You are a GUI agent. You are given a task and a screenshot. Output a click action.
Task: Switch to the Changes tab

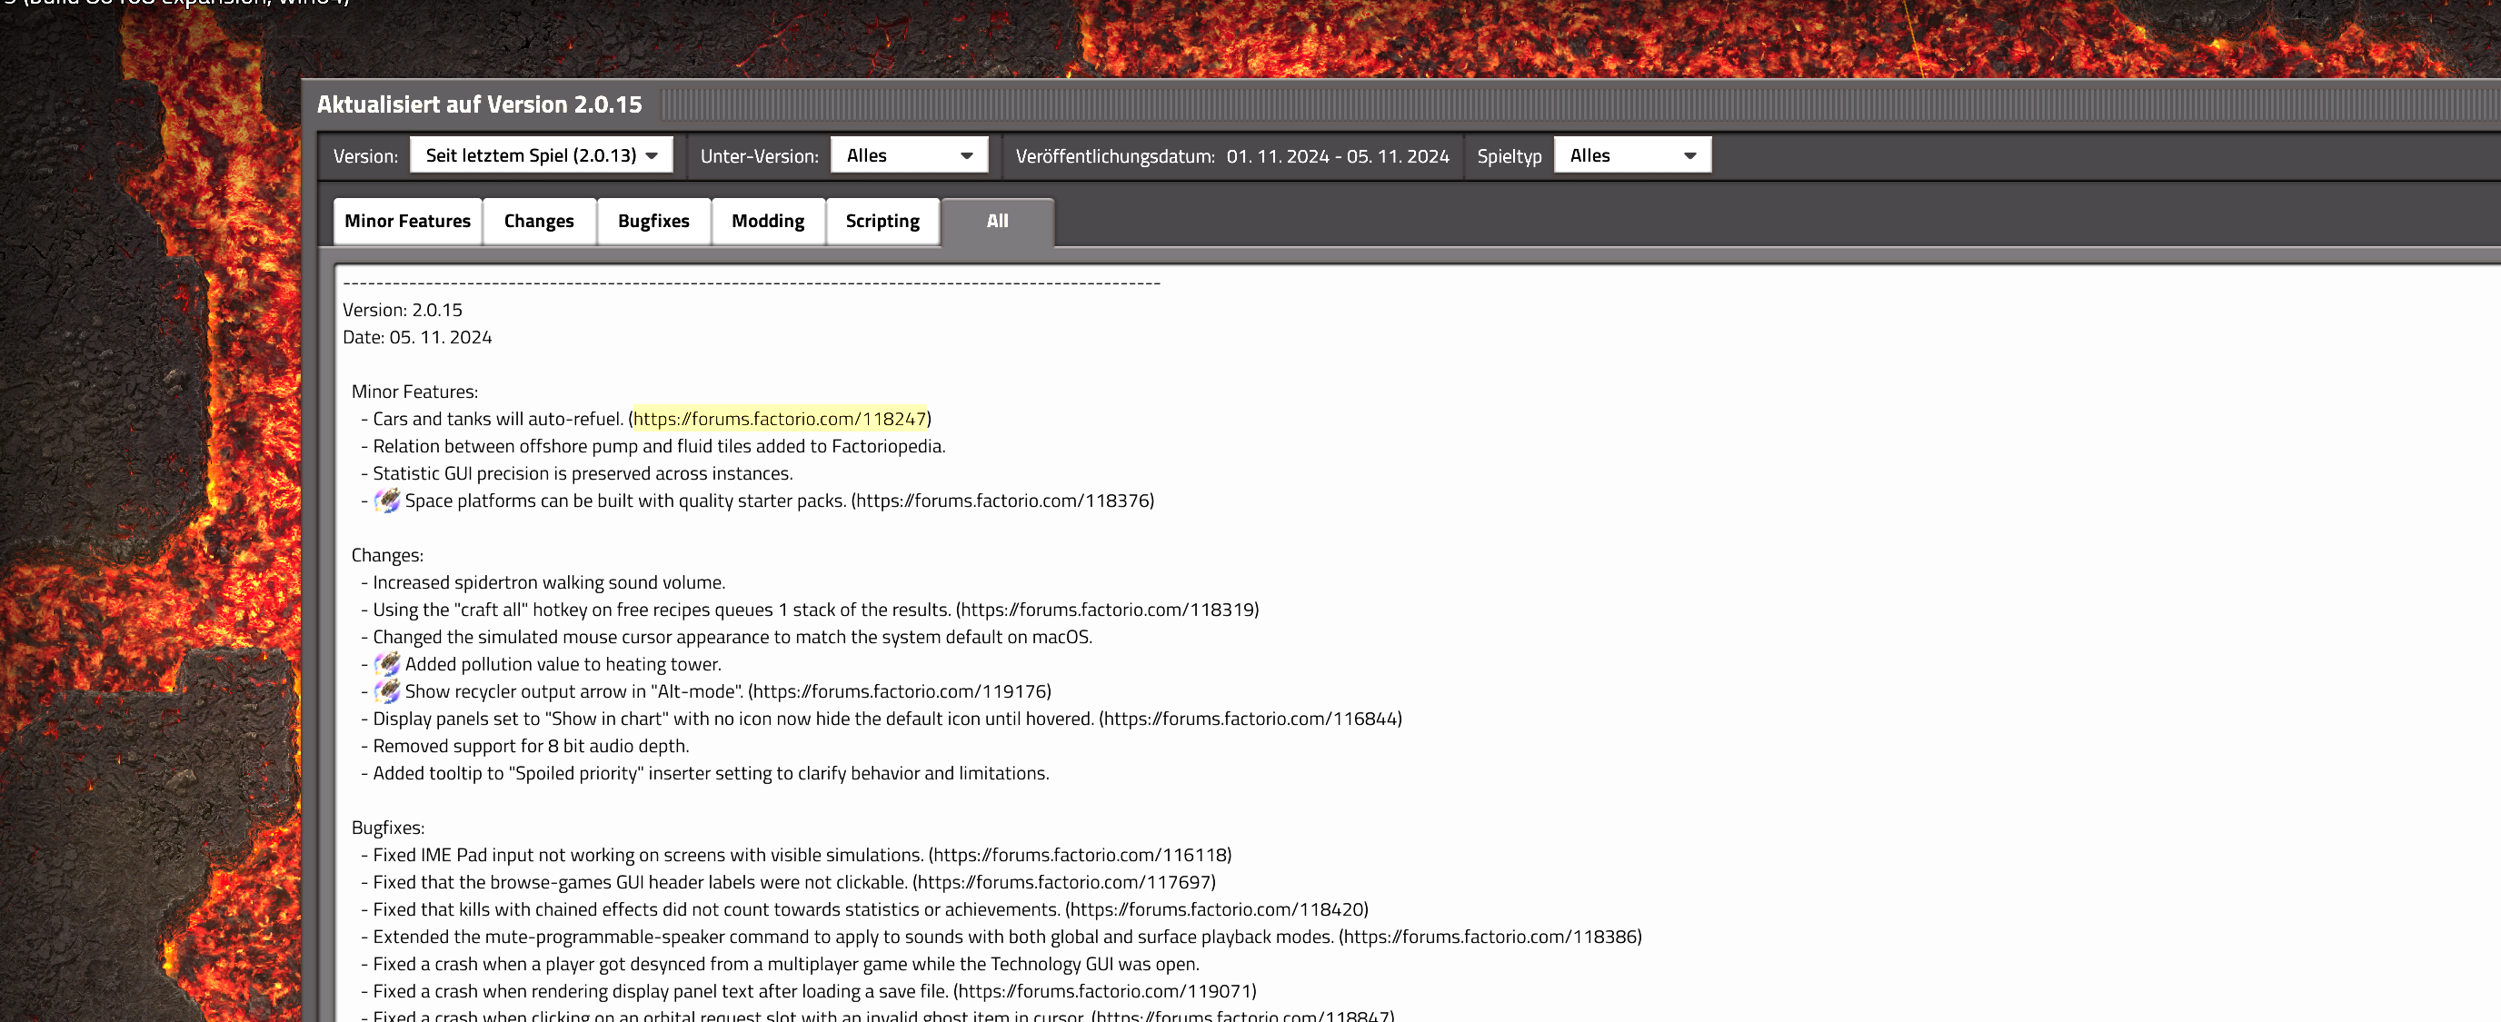point(539,222)
